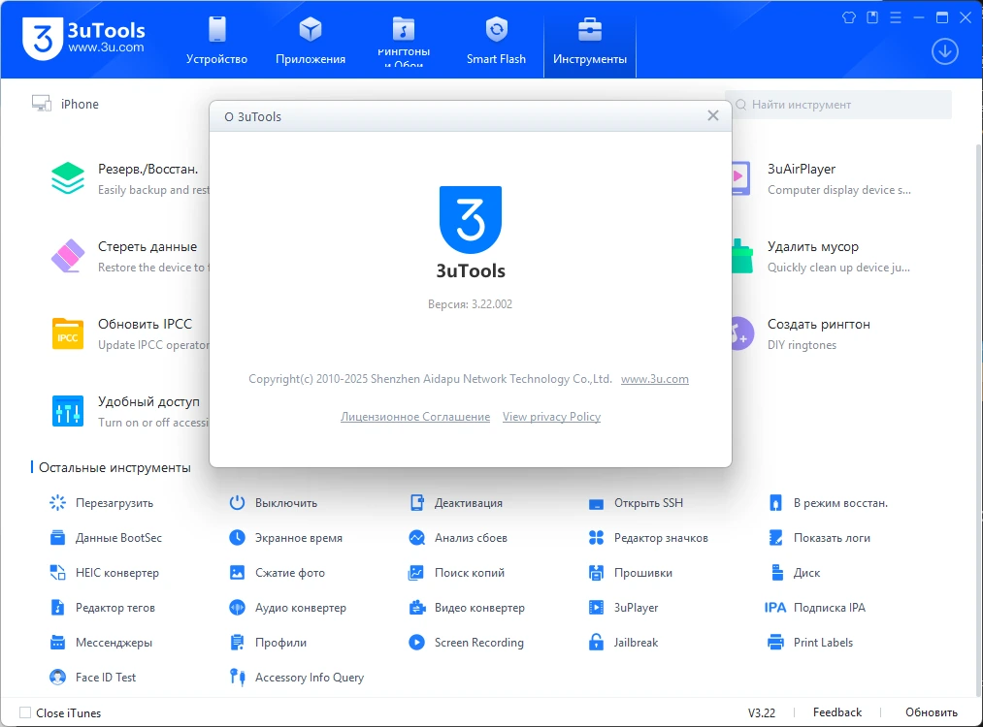983x727 pixels.
Task: Click the Показать логи icon
Action: [775, 538]
